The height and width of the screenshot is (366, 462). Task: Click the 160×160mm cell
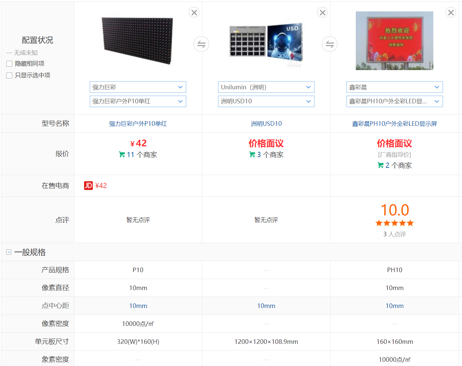[395, 342]
